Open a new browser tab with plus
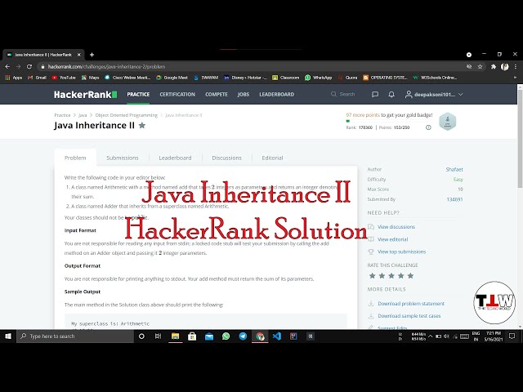The height and width of the screenshot is (392, 523). coord(92,55)
